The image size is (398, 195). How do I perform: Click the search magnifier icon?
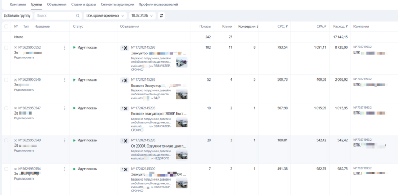pos(78,15)
